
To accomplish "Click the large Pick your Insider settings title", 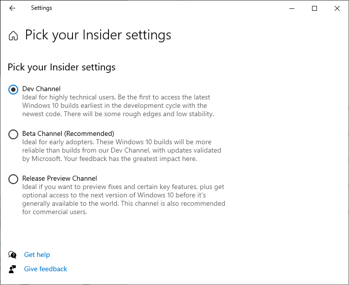I will (98, 35).
